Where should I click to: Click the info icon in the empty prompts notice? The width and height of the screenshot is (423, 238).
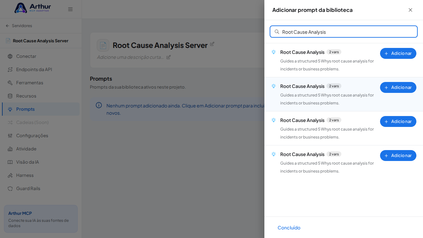99,105
